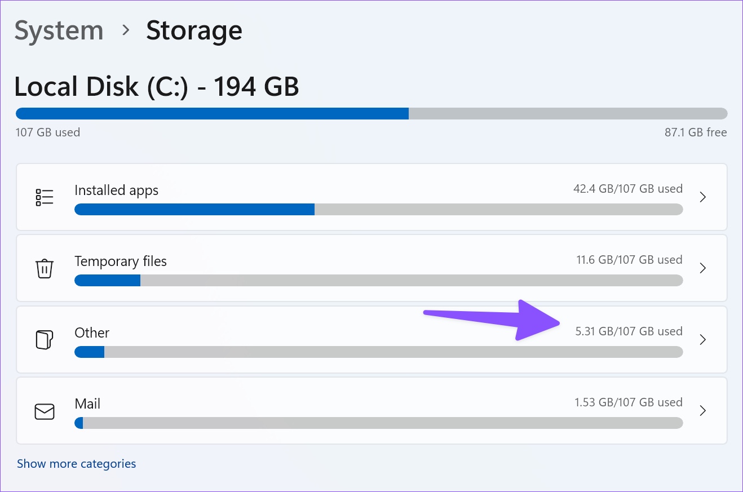Select the Installed apps label

tap(117, 190)
